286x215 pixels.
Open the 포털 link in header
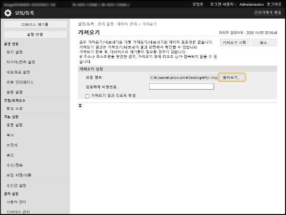coord(197,4)
